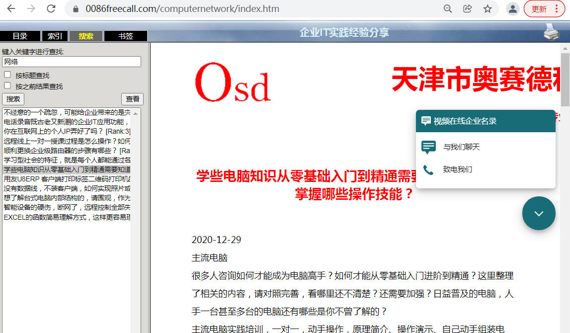The height and width of the screenshot is (333, 570).
Task: Toggle the 按之前结果查找 checkbox
Action: pyautogui.click(x=7, y=85)
